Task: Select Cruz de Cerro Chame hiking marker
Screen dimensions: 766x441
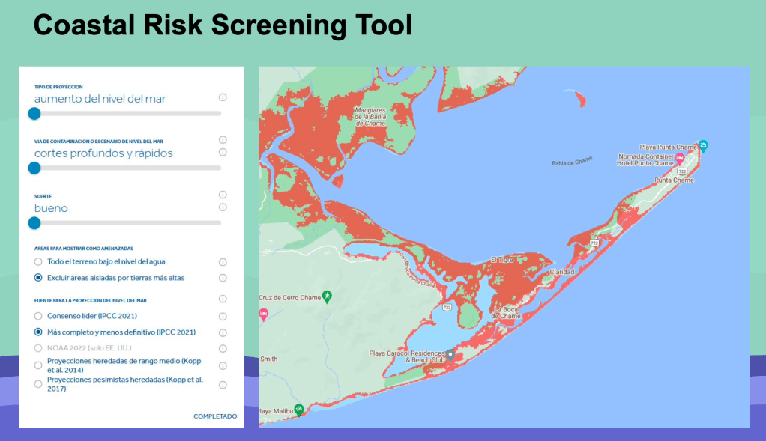Action: (x=327, y=296)
